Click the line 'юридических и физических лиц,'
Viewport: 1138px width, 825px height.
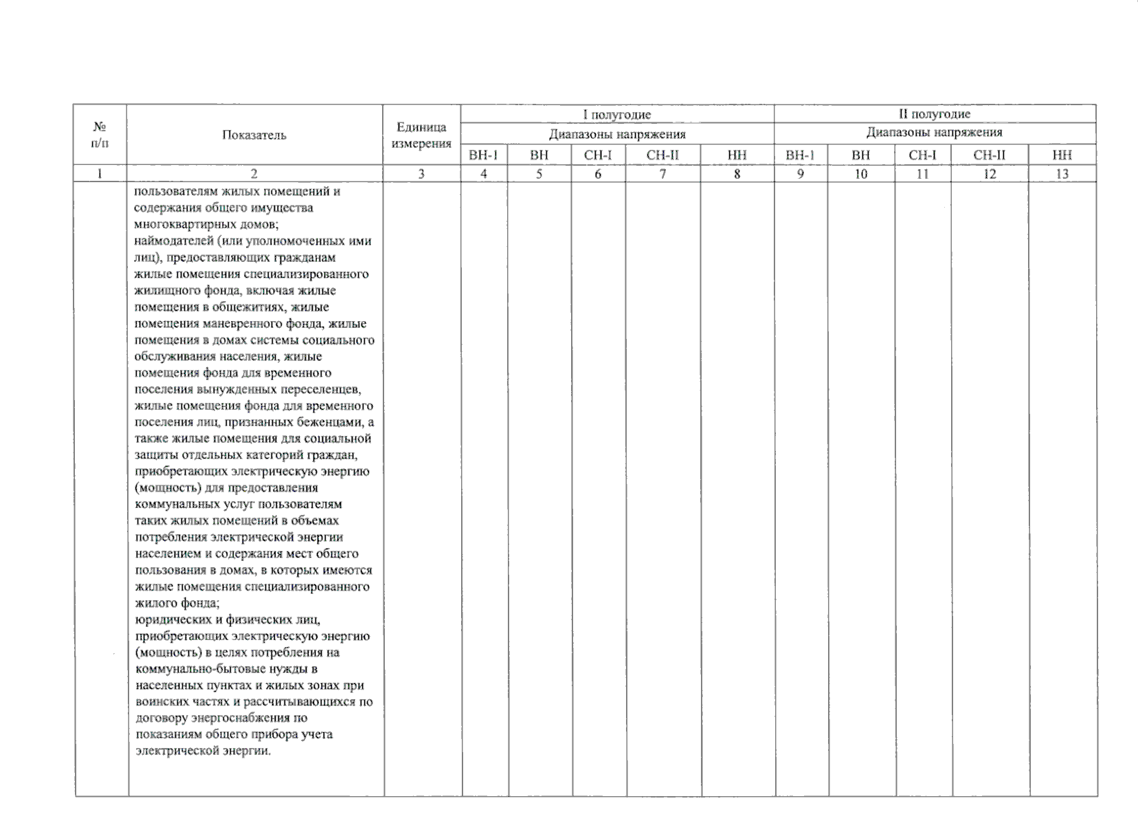click(227, 619)
